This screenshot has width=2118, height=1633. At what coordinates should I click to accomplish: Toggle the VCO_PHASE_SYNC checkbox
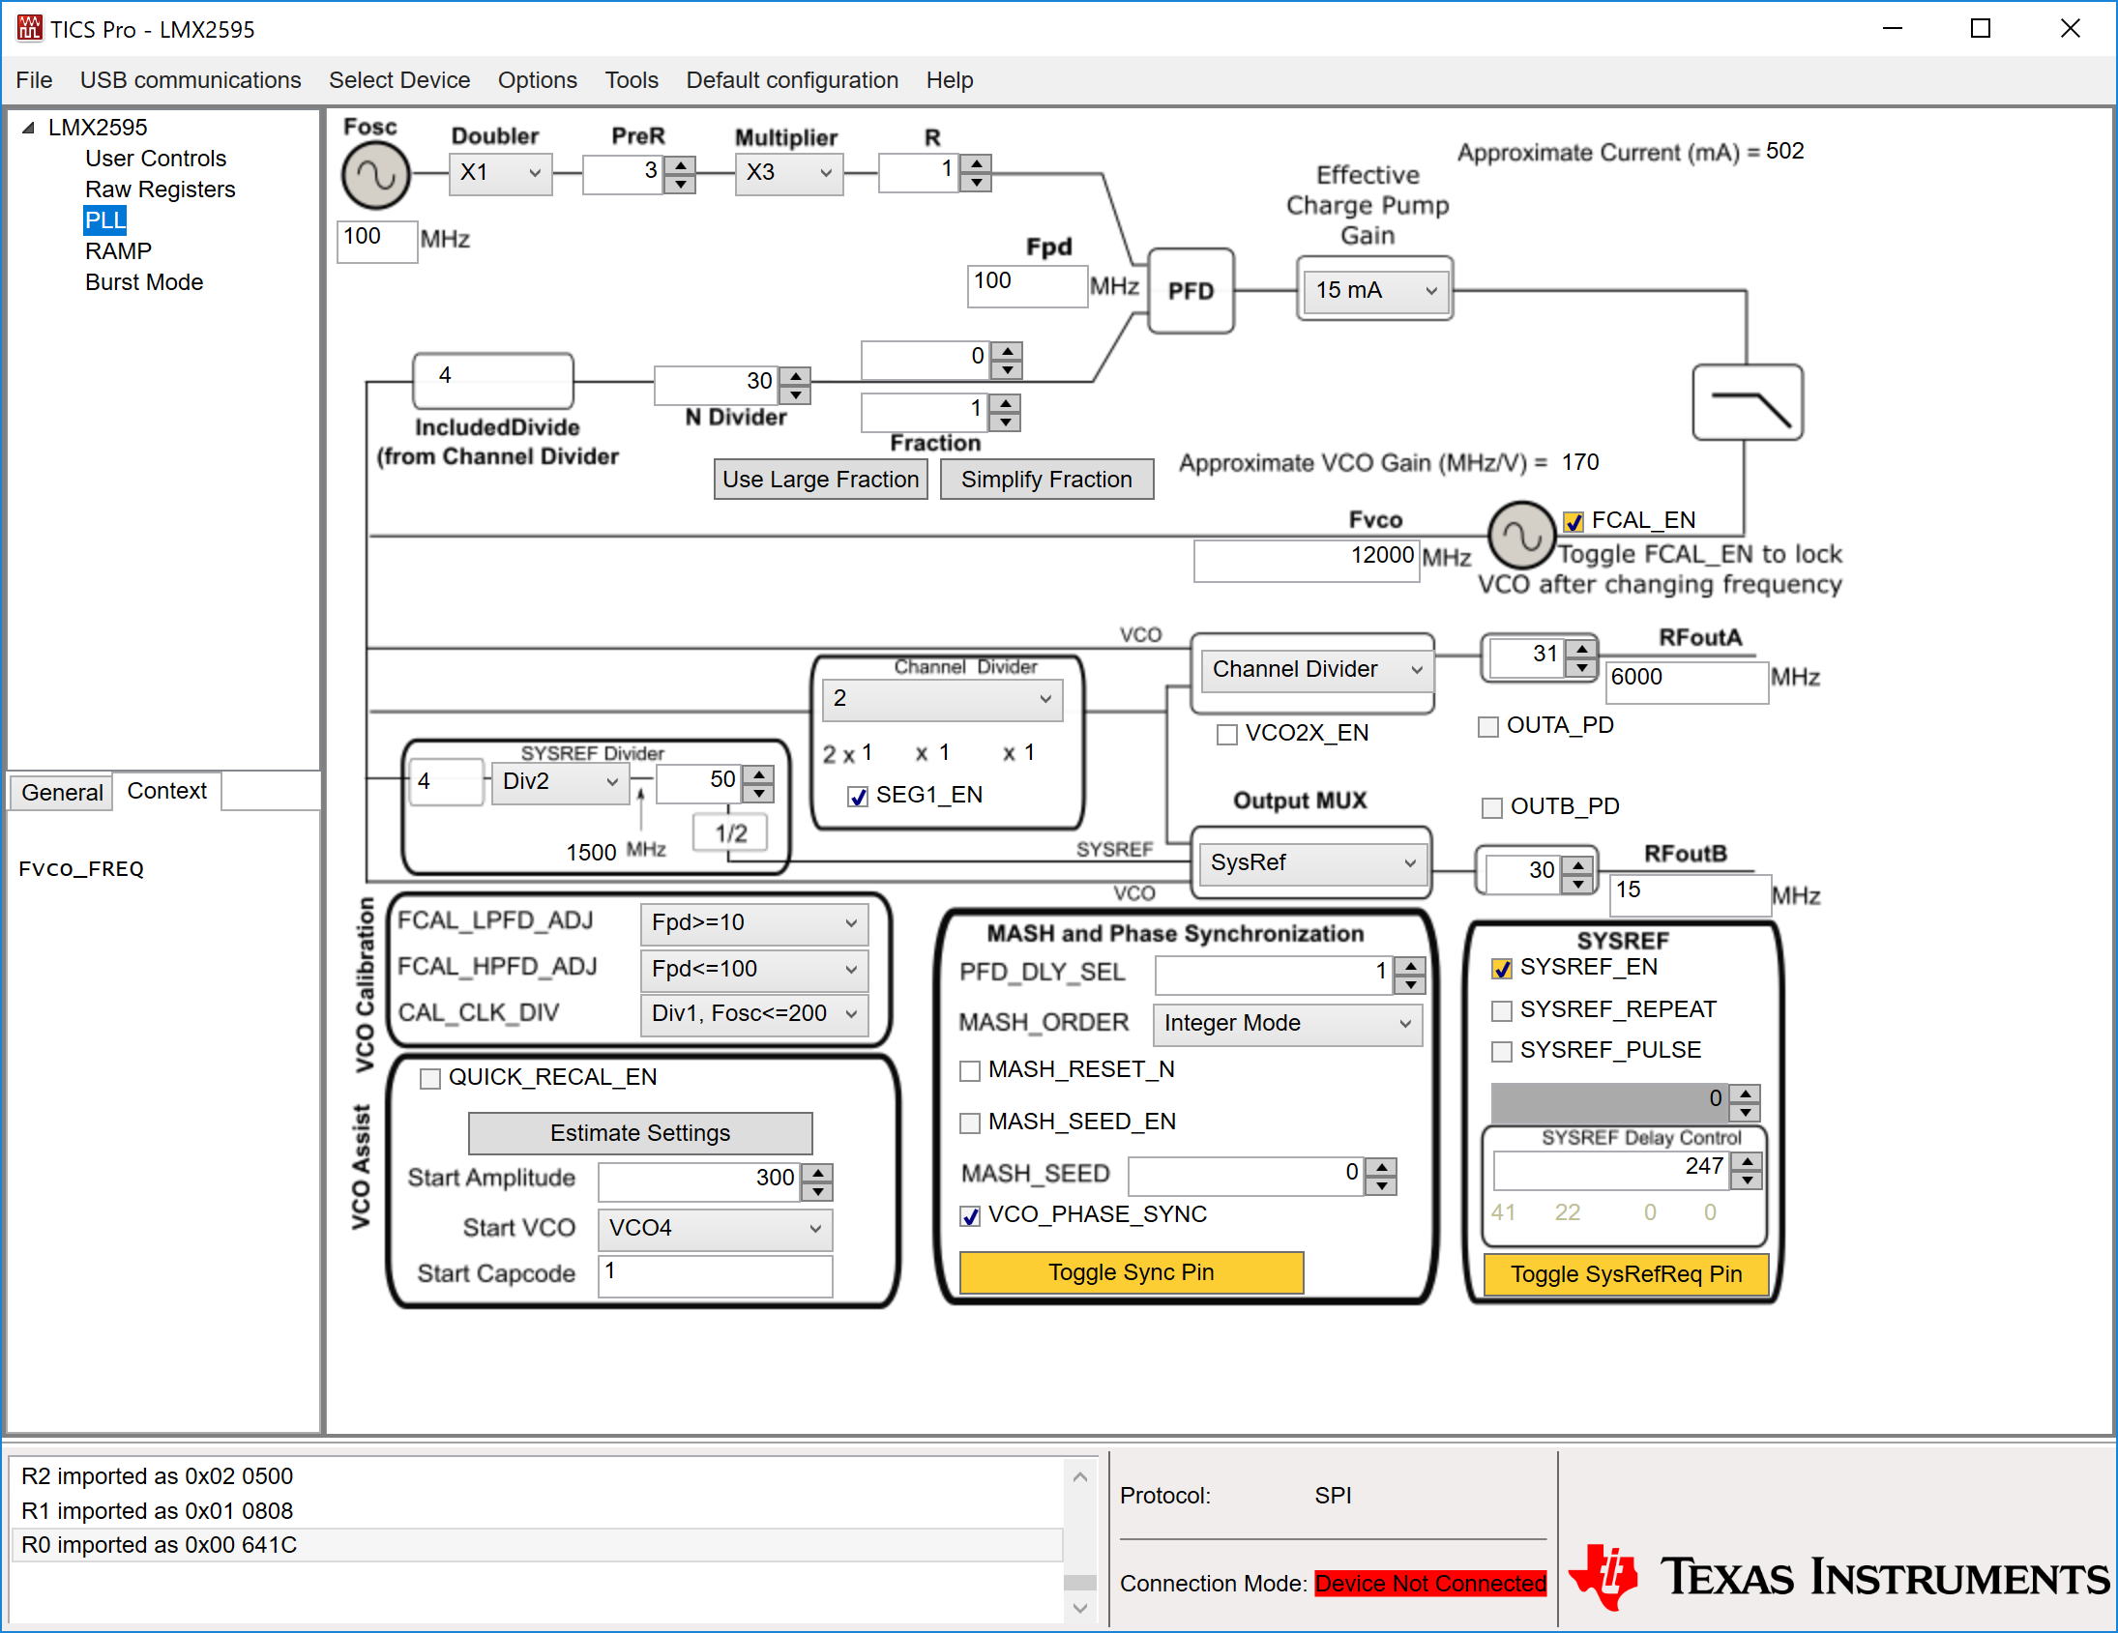pos(969,1216)
